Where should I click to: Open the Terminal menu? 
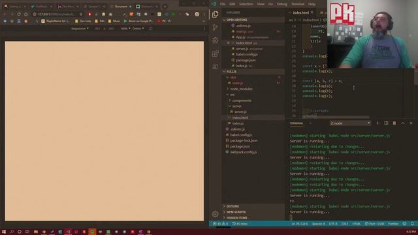(x=298, y=4)
